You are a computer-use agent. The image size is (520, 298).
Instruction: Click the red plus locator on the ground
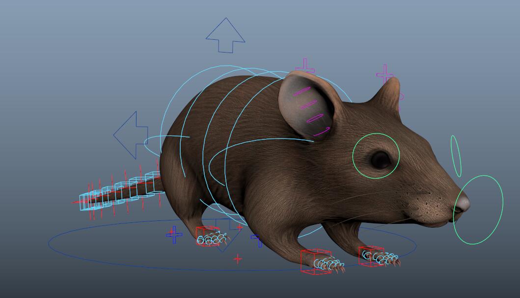tap(238, 259)
